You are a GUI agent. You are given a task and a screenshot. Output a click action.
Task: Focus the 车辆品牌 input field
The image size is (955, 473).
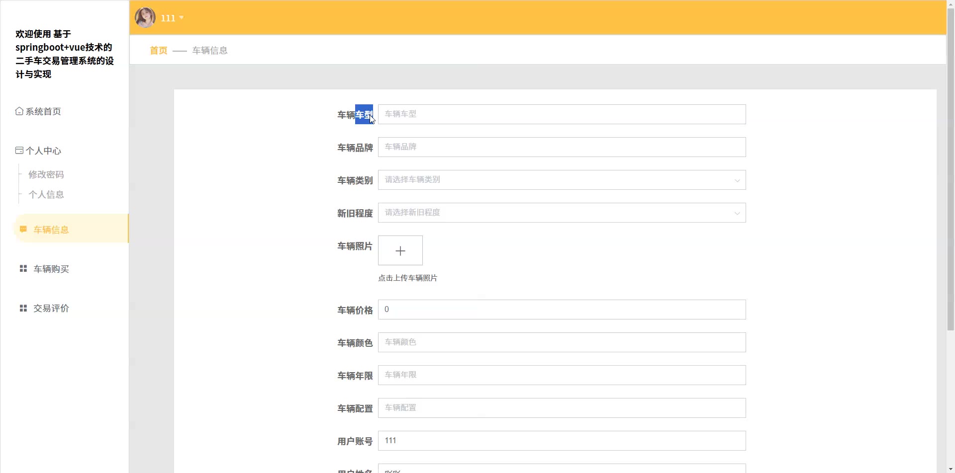pos(562,147)
